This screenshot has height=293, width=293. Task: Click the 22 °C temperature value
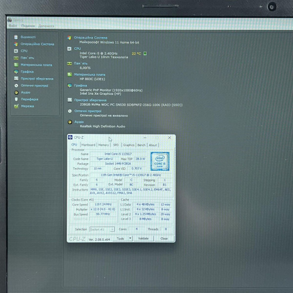(136, 53)
